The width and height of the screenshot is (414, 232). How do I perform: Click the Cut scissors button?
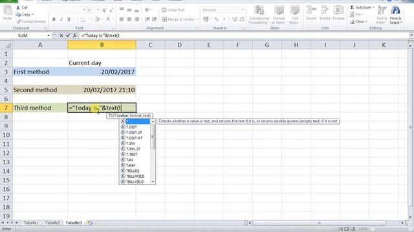(21, 7)
